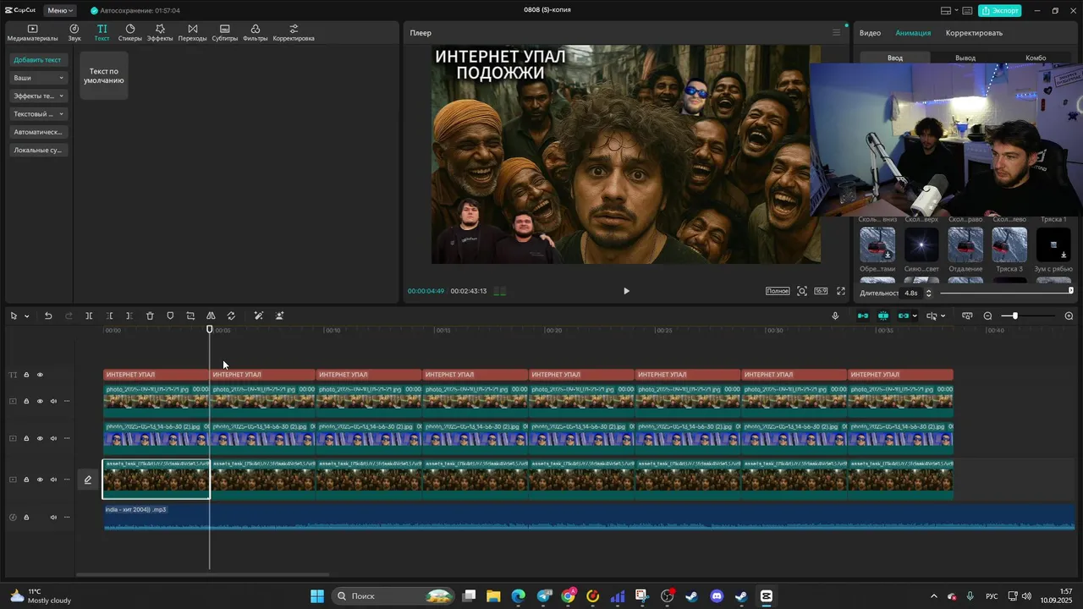Click the Полное quality button

click(x=778, y=291)
